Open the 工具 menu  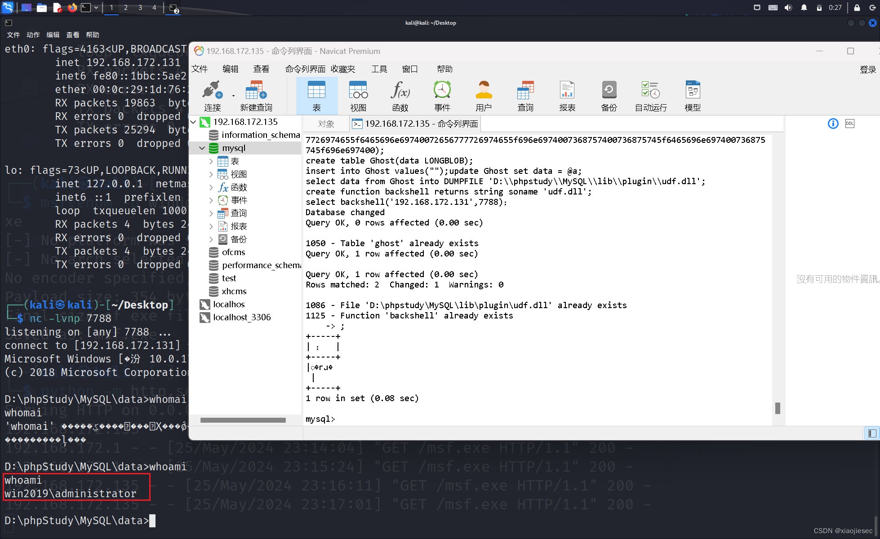(x=379, y=69)
